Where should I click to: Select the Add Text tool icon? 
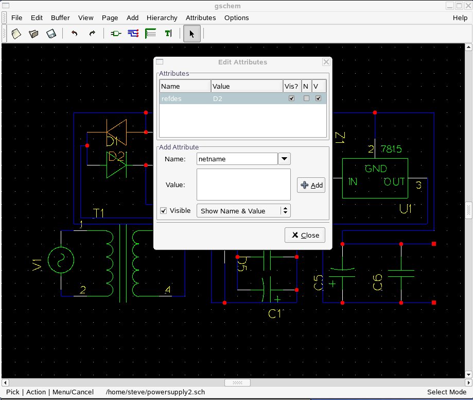(168, 34)
